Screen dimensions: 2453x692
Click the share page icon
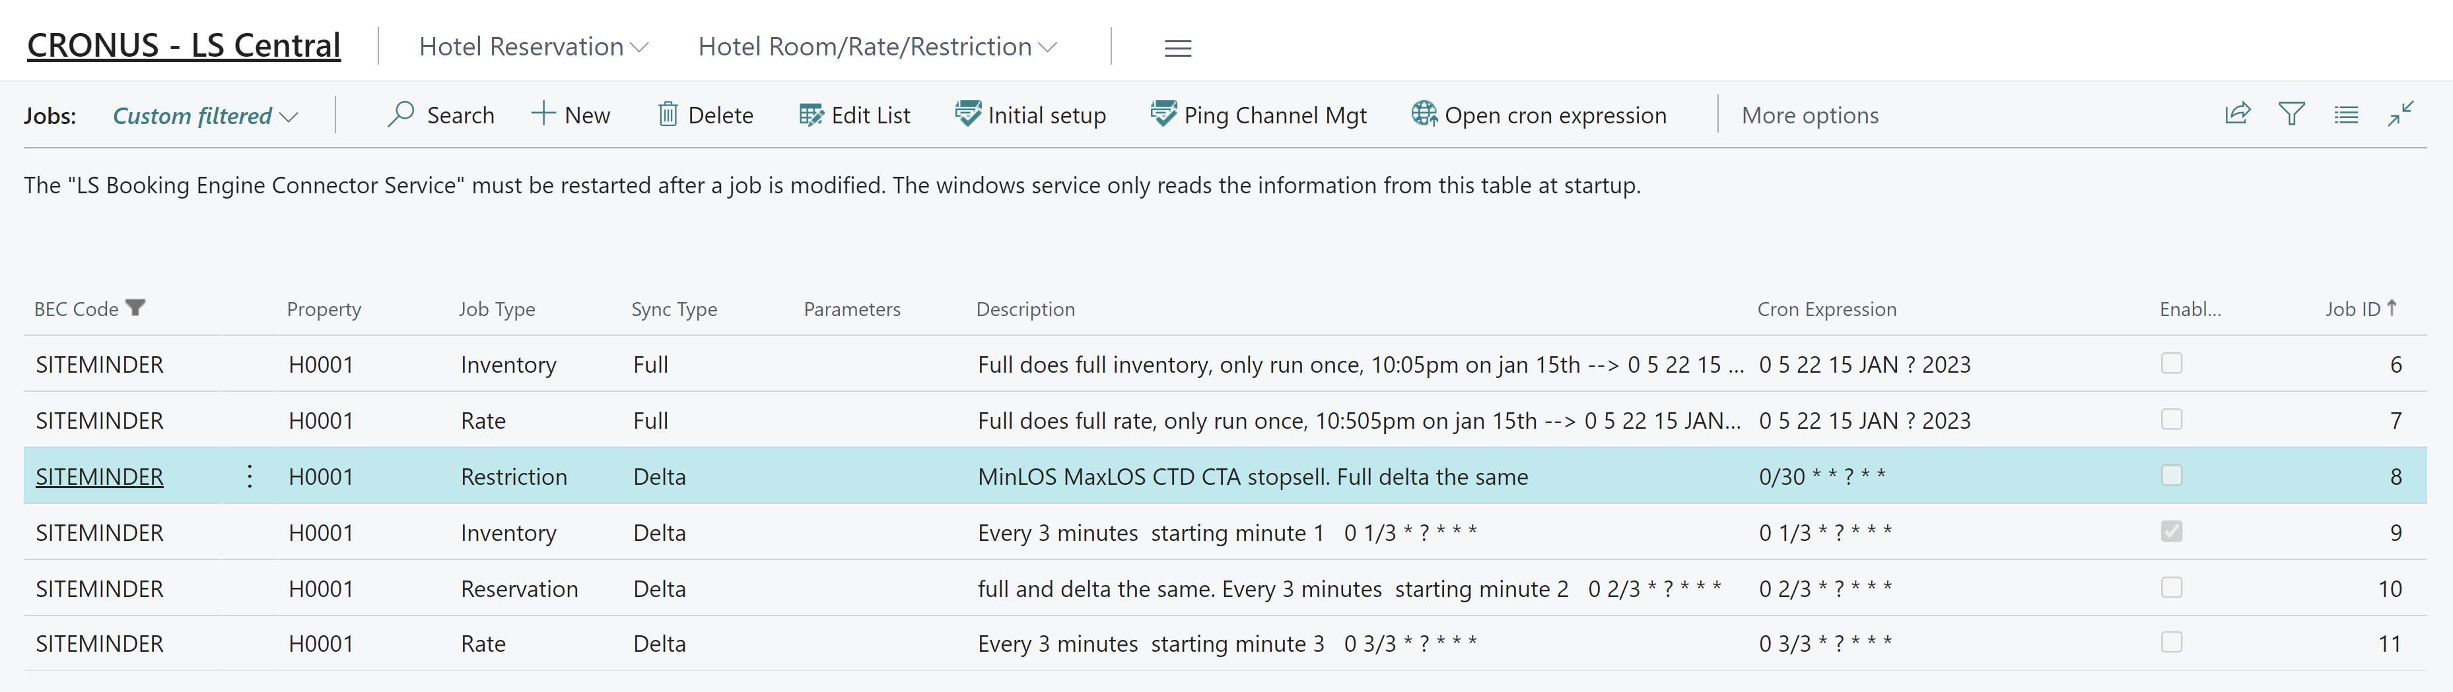pos(2237,114)
